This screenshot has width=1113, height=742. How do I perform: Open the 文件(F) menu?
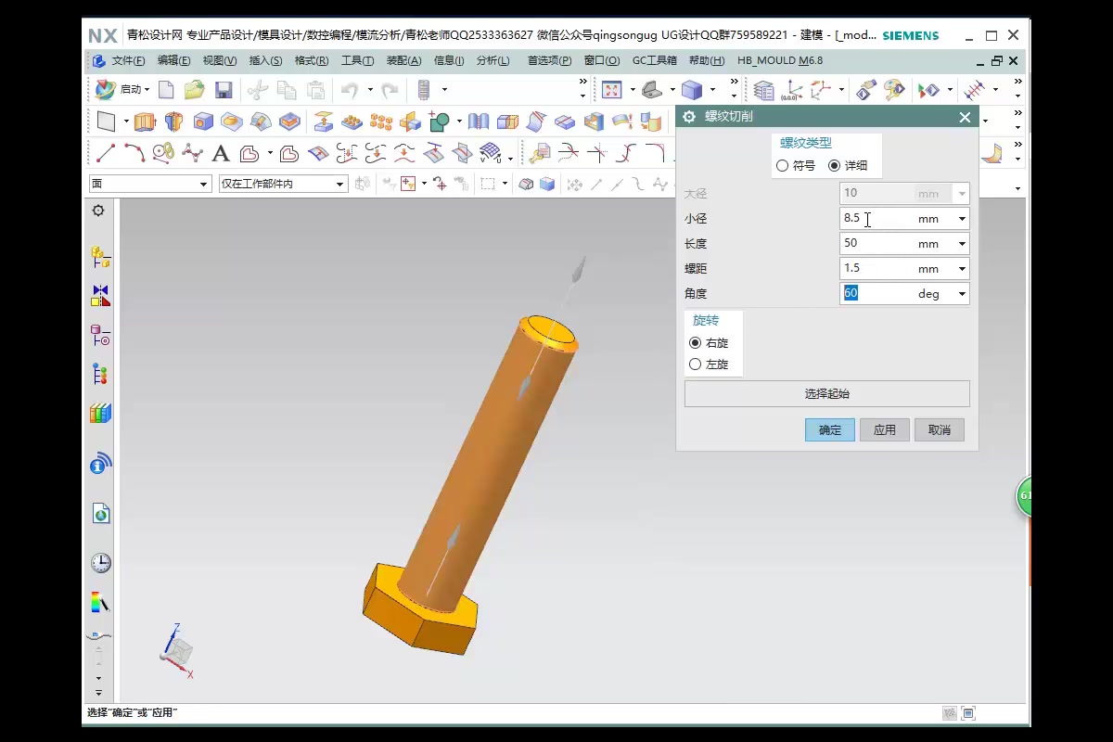tap(128, 60)
